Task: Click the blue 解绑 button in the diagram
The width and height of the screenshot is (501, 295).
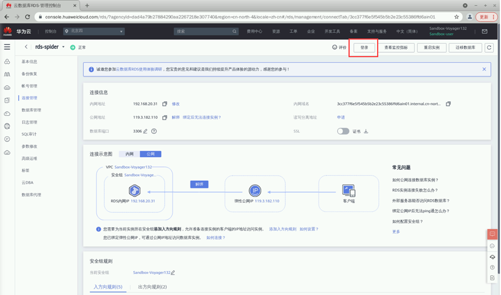Action: tap(199, 184)
